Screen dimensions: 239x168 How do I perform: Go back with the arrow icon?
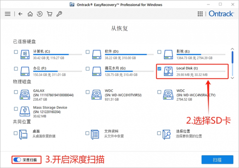click(x=20, y=14)
